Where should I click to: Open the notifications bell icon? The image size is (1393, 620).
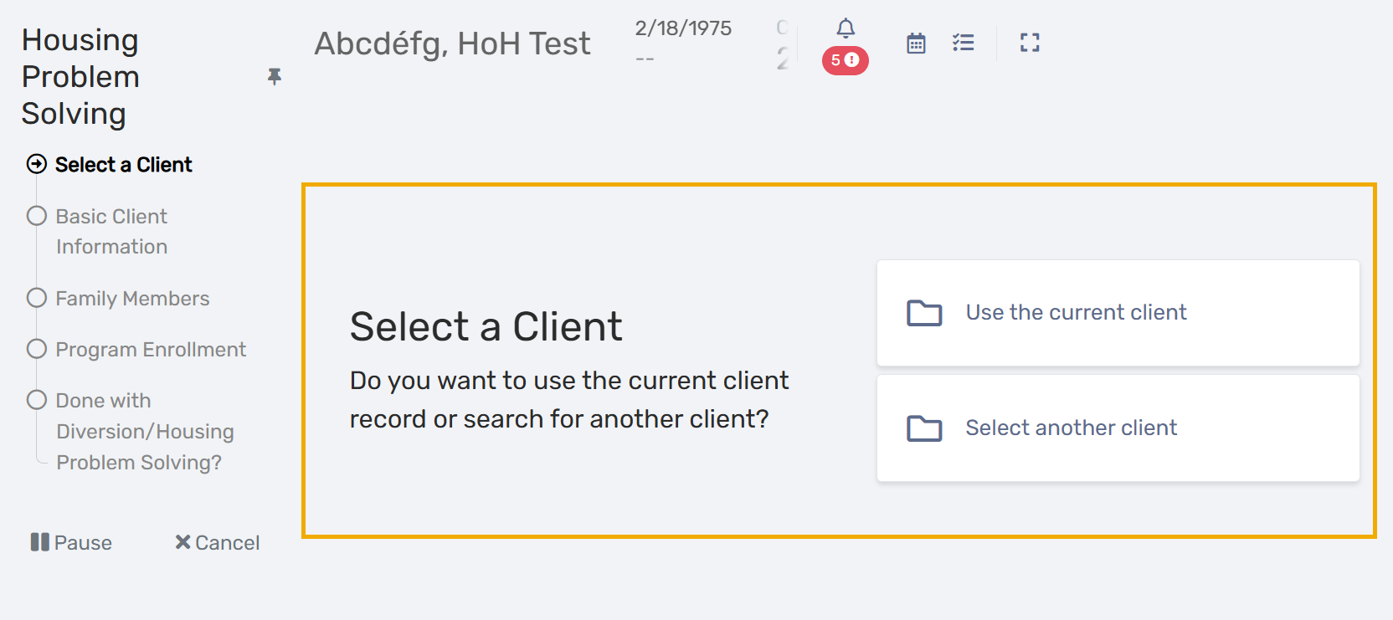click(846, 28)
